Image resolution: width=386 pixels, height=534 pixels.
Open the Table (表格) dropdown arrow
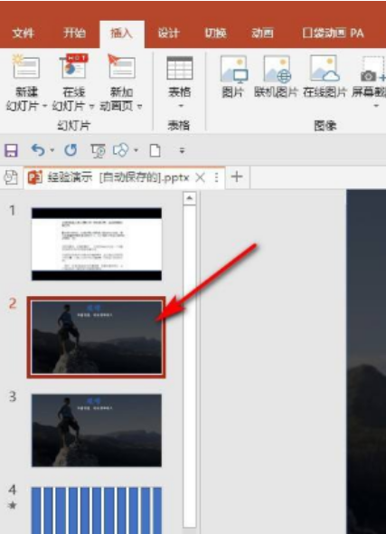(x=182, y=106)
